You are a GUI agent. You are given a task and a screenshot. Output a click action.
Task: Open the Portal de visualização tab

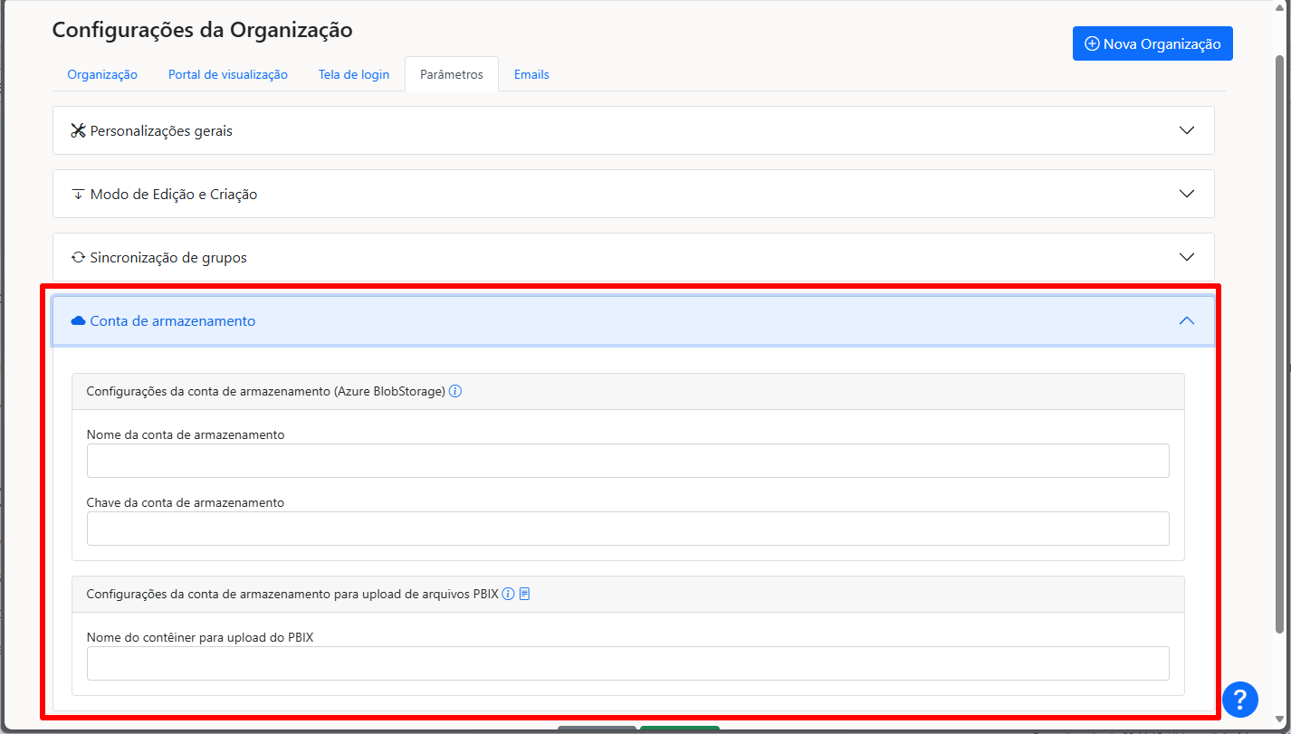(x=228, y=74)
